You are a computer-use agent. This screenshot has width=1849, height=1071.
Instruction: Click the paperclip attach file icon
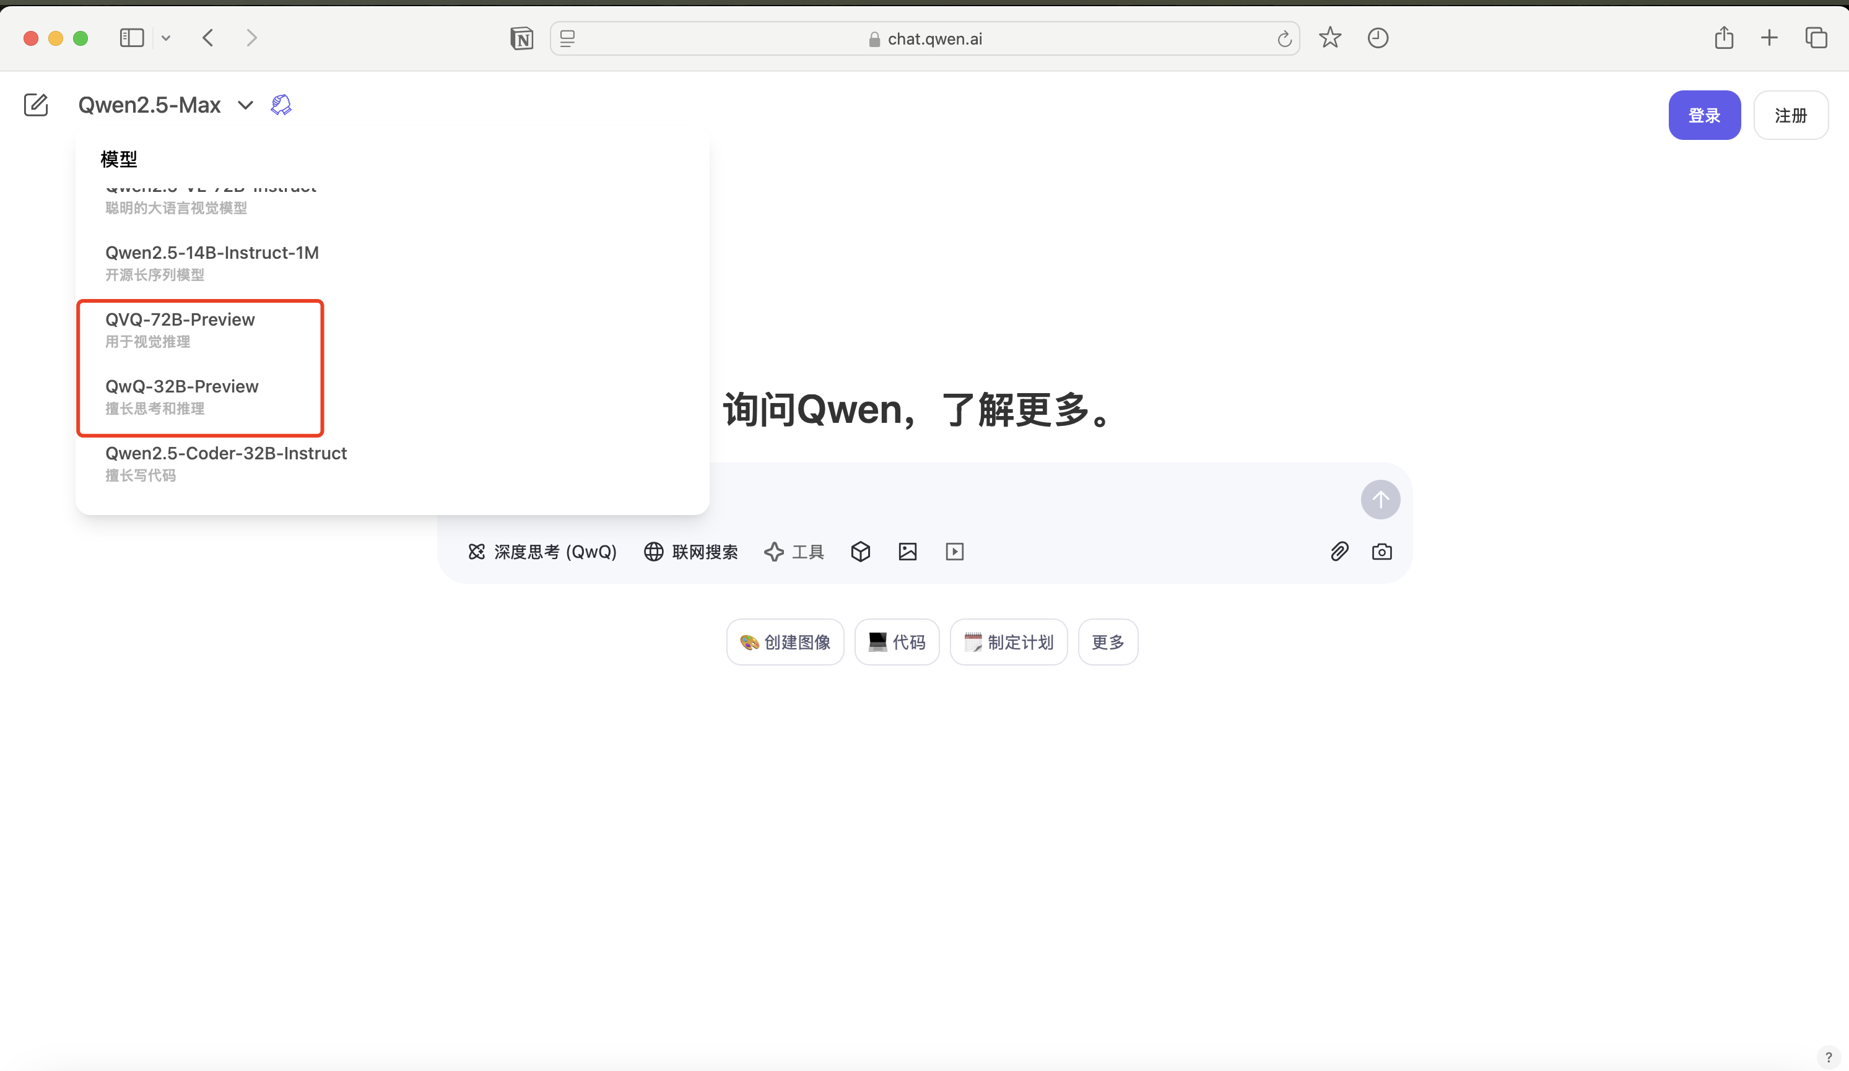pyautogui.click(x=1339, y=552)
